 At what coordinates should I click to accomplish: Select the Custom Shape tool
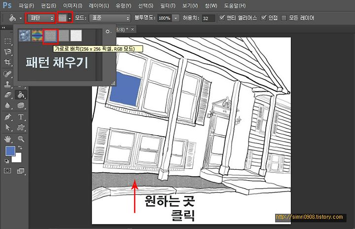pyautogui.click(x=21, y=127)
